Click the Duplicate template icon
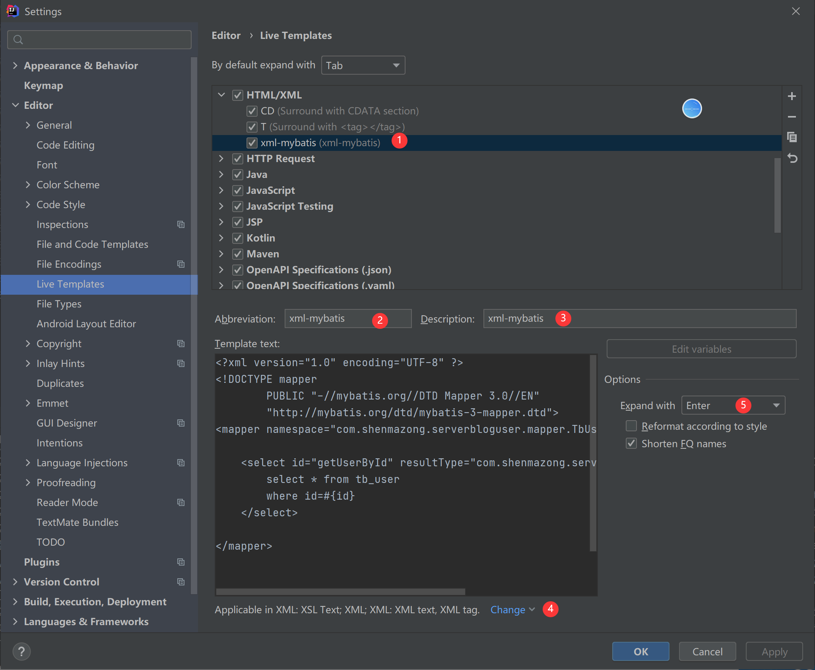The height and width of the screenshot is (670, 815). point(792,137)
